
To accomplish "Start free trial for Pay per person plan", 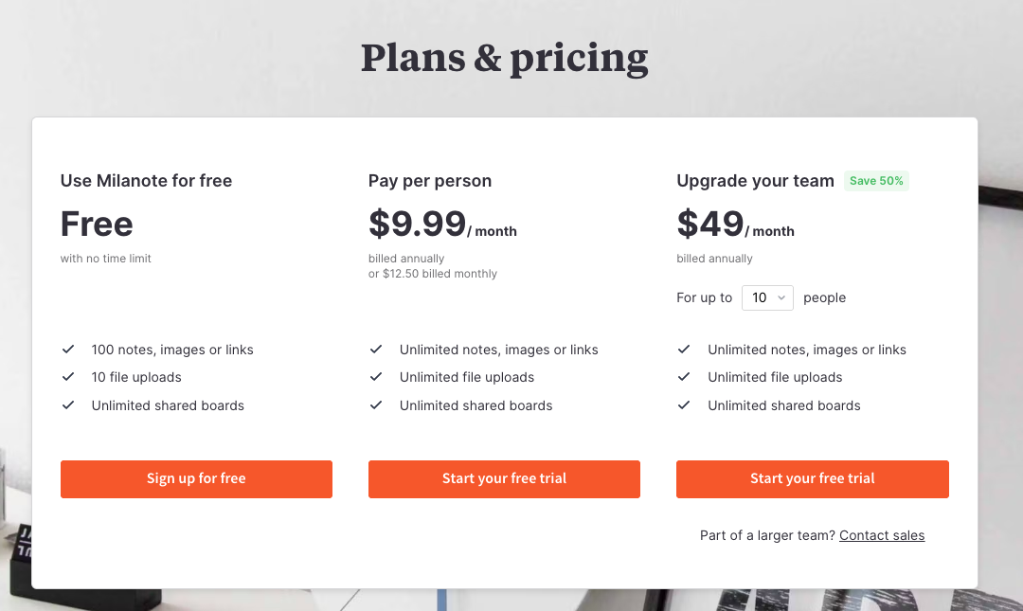I will (504, 479).
